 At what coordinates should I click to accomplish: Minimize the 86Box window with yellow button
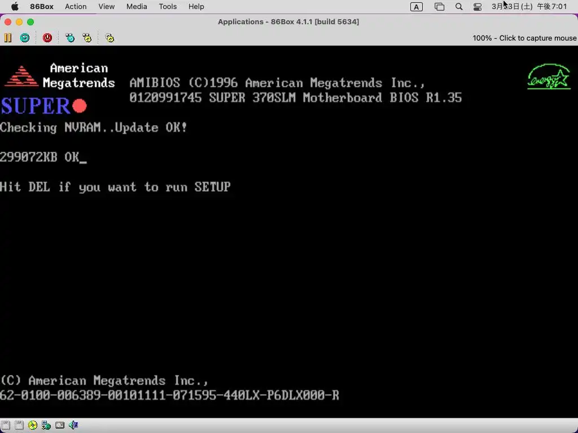pos(19,22)
